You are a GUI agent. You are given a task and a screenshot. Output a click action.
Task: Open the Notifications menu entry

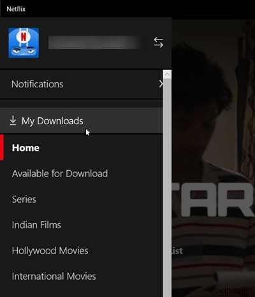(x=82, y=84)
